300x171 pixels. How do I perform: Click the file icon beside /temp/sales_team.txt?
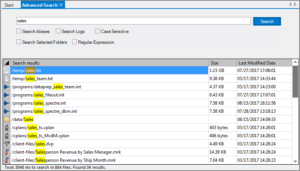pyautogui.click(x=7, y=79)
